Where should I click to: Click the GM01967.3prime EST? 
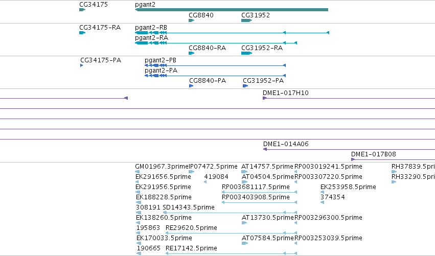pos(138,172)
